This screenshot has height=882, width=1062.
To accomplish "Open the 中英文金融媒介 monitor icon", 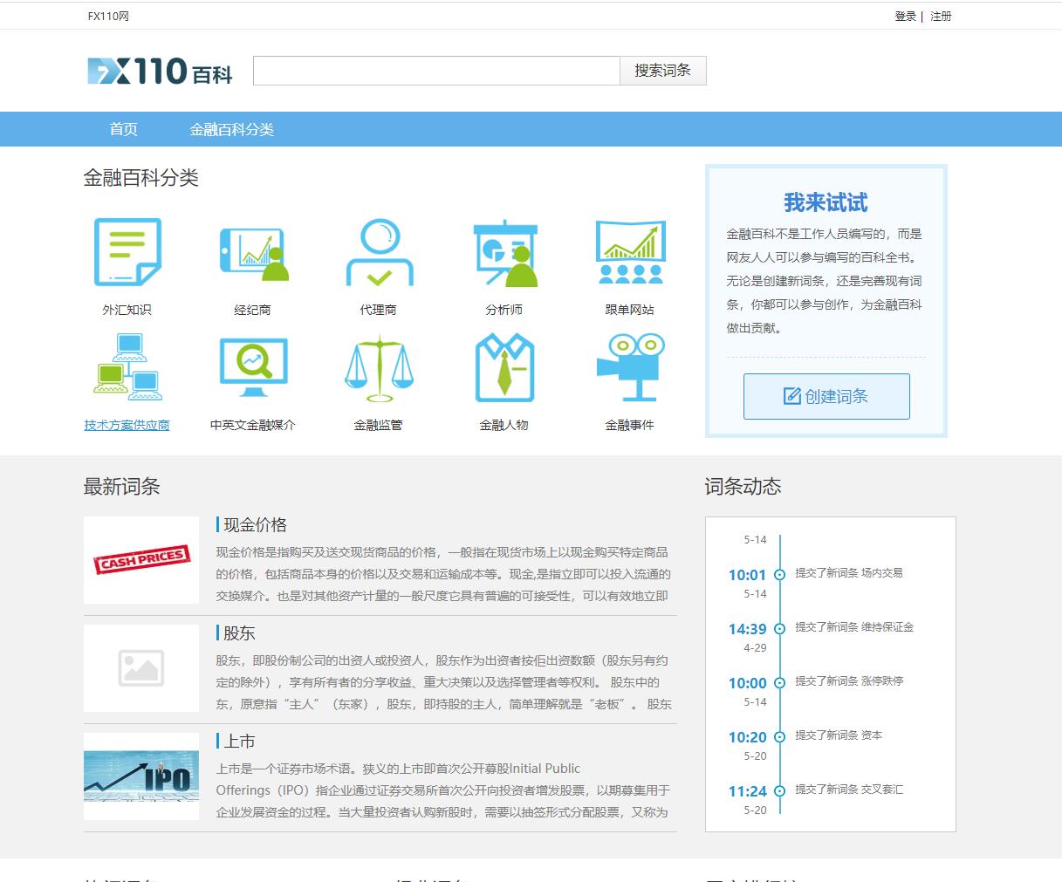I will point(253,367).
